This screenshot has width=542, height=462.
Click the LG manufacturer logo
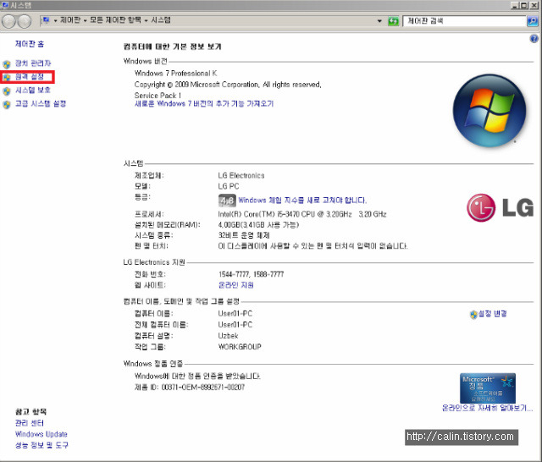point(501,207)
